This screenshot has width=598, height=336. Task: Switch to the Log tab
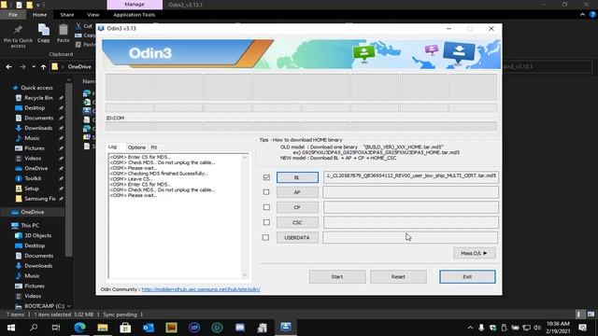(112, 147)
